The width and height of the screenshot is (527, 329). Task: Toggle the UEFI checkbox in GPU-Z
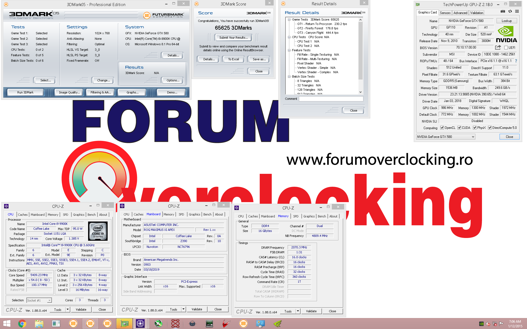click(506, 48)
